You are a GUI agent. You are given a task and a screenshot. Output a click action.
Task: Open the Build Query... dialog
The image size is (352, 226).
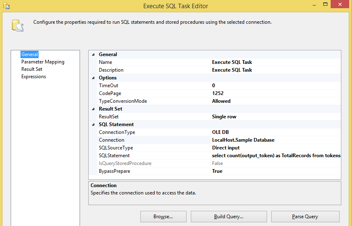click(229, 217)
